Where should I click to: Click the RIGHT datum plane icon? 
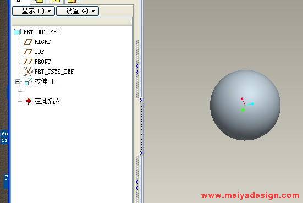pyautogui.click(x=28, y=42)
